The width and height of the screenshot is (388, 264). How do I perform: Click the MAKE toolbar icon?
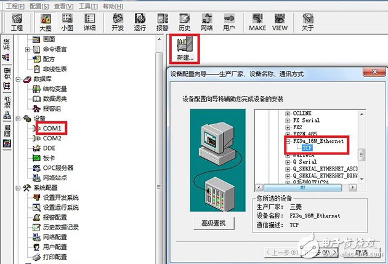pyautogui.click(x=257, y=23)
